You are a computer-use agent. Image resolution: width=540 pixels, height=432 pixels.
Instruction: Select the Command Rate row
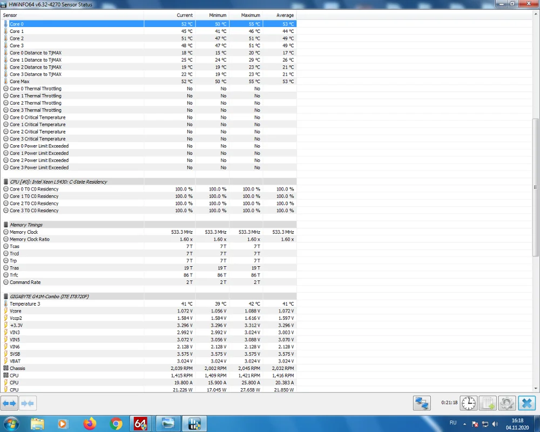coord(148,282)
